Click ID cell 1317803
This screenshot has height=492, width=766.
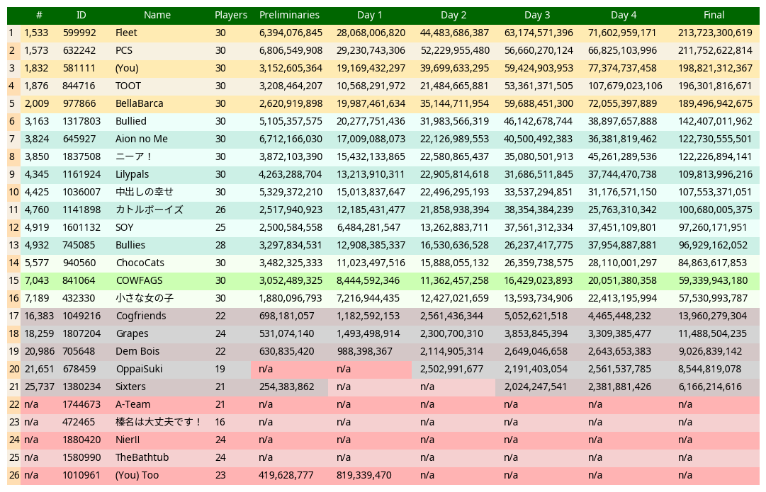tap(81, 121)
